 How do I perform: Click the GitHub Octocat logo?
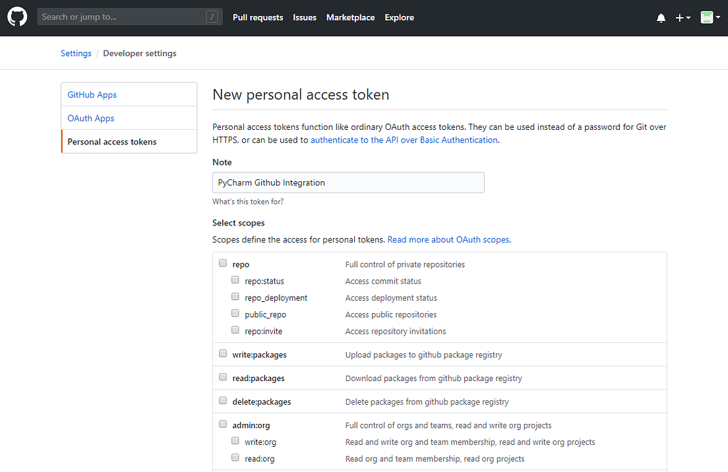pyautogui.click(x=17, y=17)
